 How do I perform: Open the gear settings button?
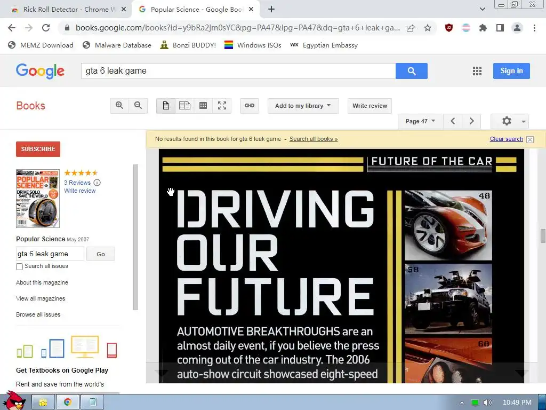[x=507, y=121]
